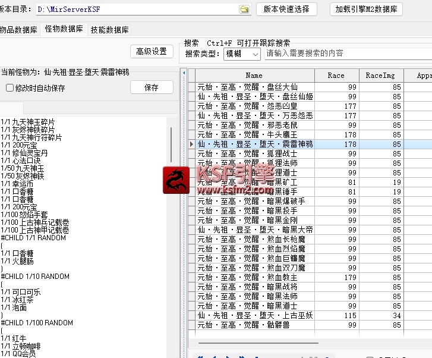Click the search content input field
This screenshot has width=432, height=358.
click(347, 54)
